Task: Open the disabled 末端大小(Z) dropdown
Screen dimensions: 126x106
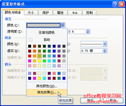Action: [105, 77]
